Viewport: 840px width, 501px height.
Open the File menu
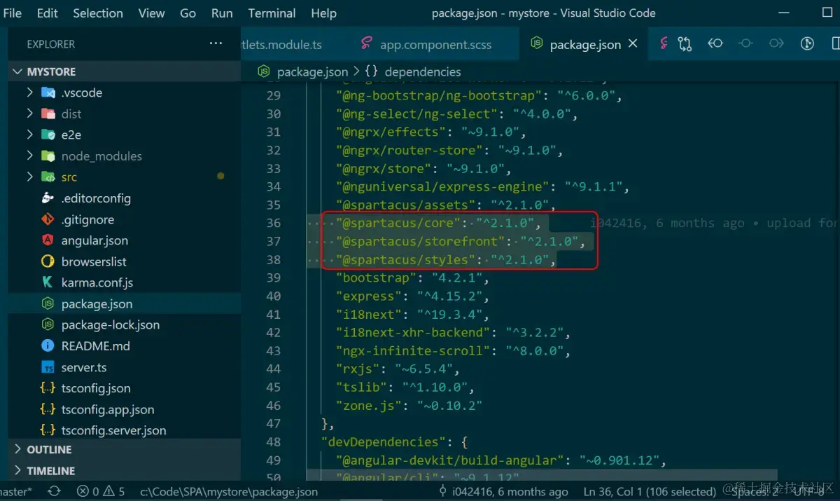[13, 13]
